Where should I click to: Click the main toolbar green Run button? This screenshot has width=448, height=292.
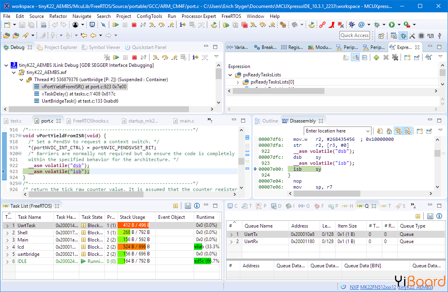pyautogui.click(x=392, y=25)
